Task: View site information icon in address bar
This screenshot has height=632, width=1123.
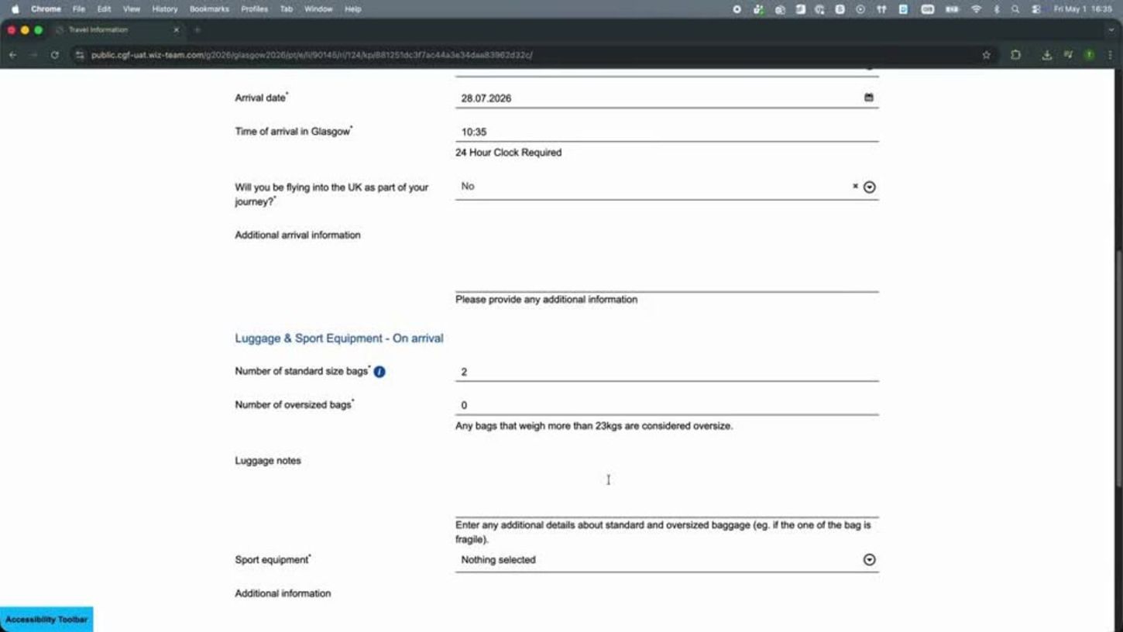Action: pyautogui.click(x=80, y=55)
